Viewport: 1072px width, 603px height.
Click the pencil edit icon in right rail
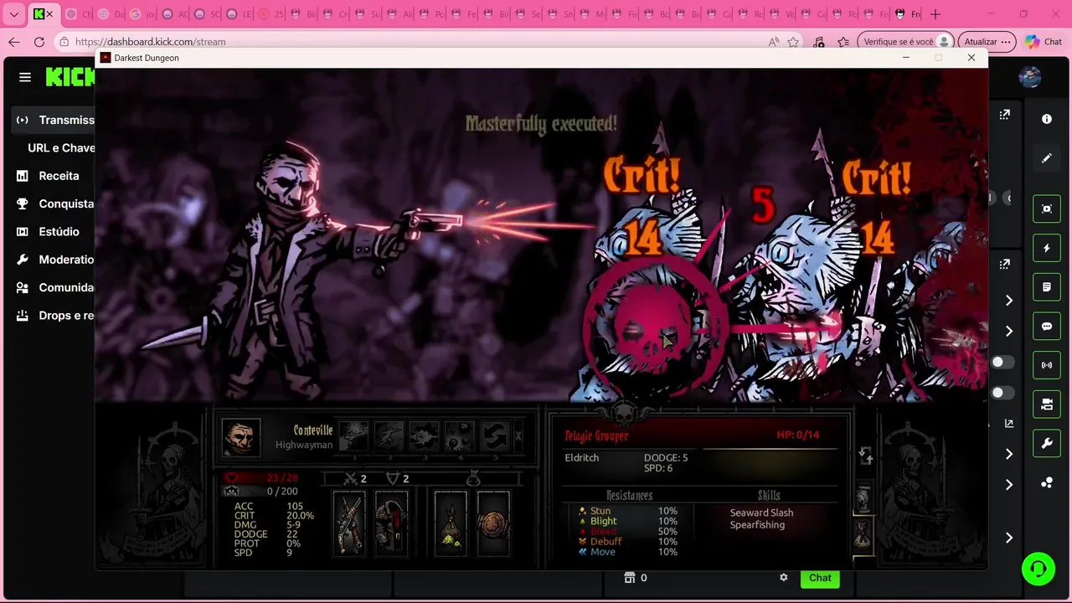(x=1047, y=158)
